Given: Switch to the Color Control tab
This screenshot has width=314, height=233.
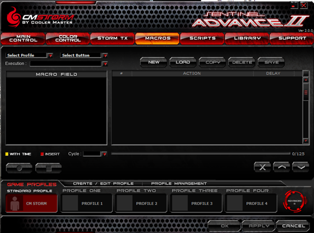Looking at the screenshot, I should coord(68,38).
